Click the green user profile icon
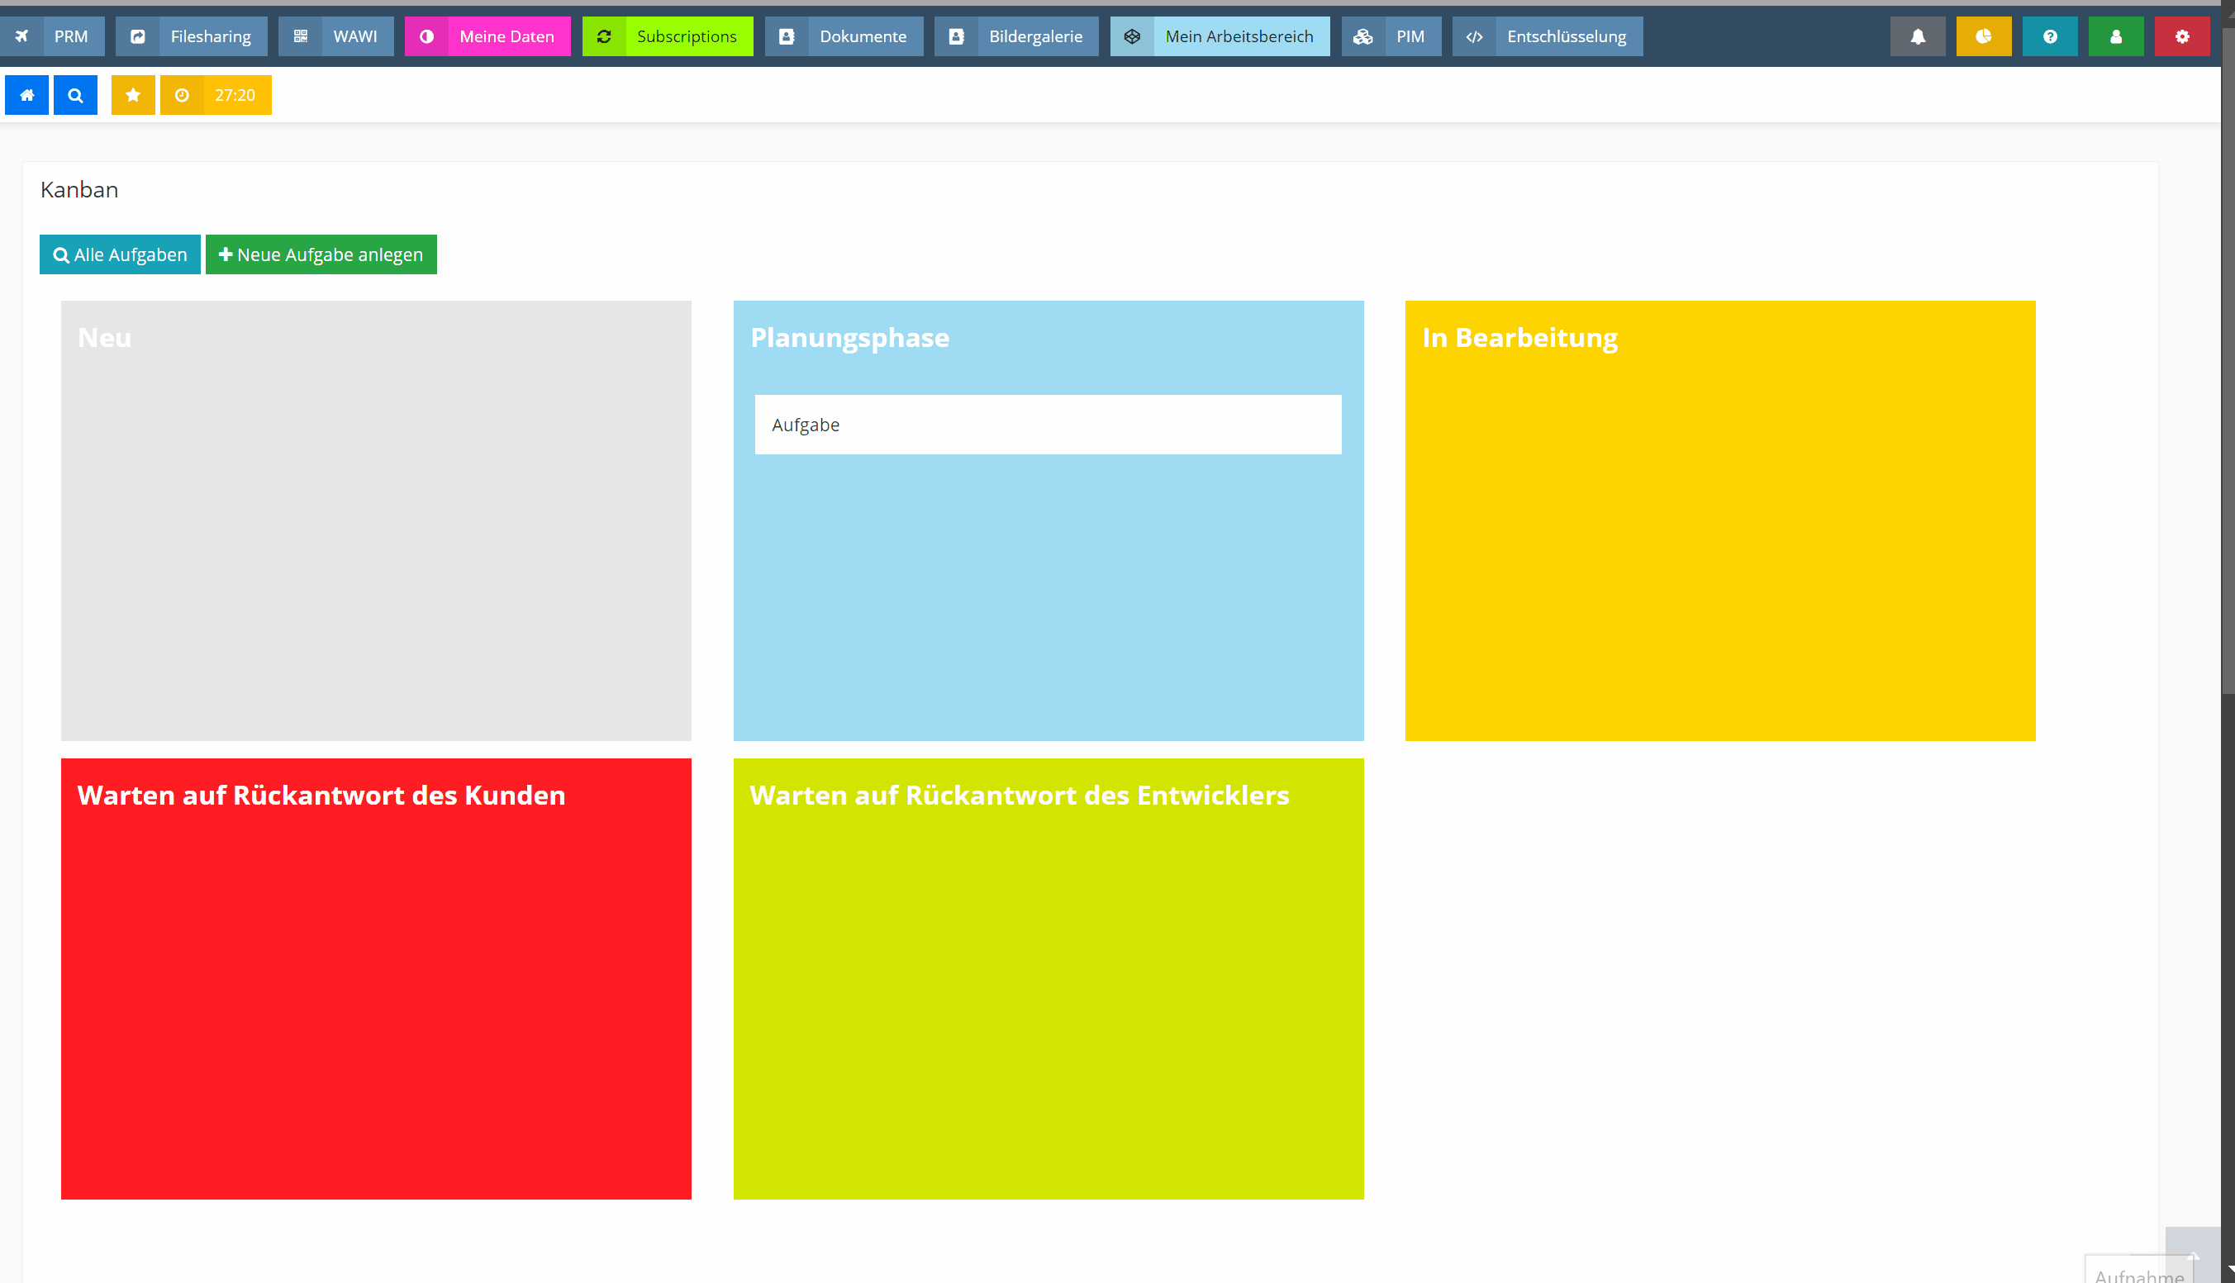This screenshot has height=1283, width=2235. (2115, 36)
